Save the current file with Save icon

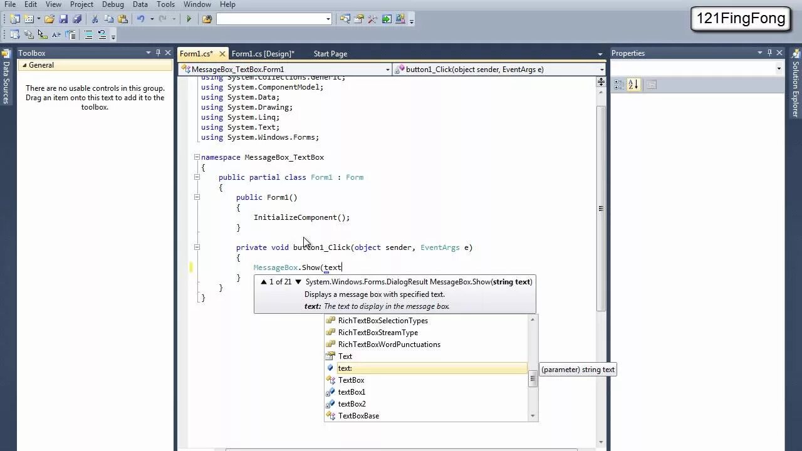click(x=63, y=19)
